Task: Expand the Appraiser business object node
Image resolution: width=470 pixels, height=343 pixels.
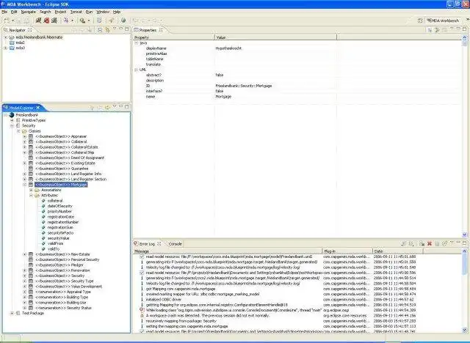Action: (x=25, y=136)
